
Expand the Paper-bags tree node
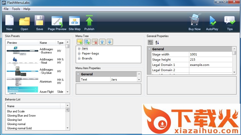pos(79,53)
